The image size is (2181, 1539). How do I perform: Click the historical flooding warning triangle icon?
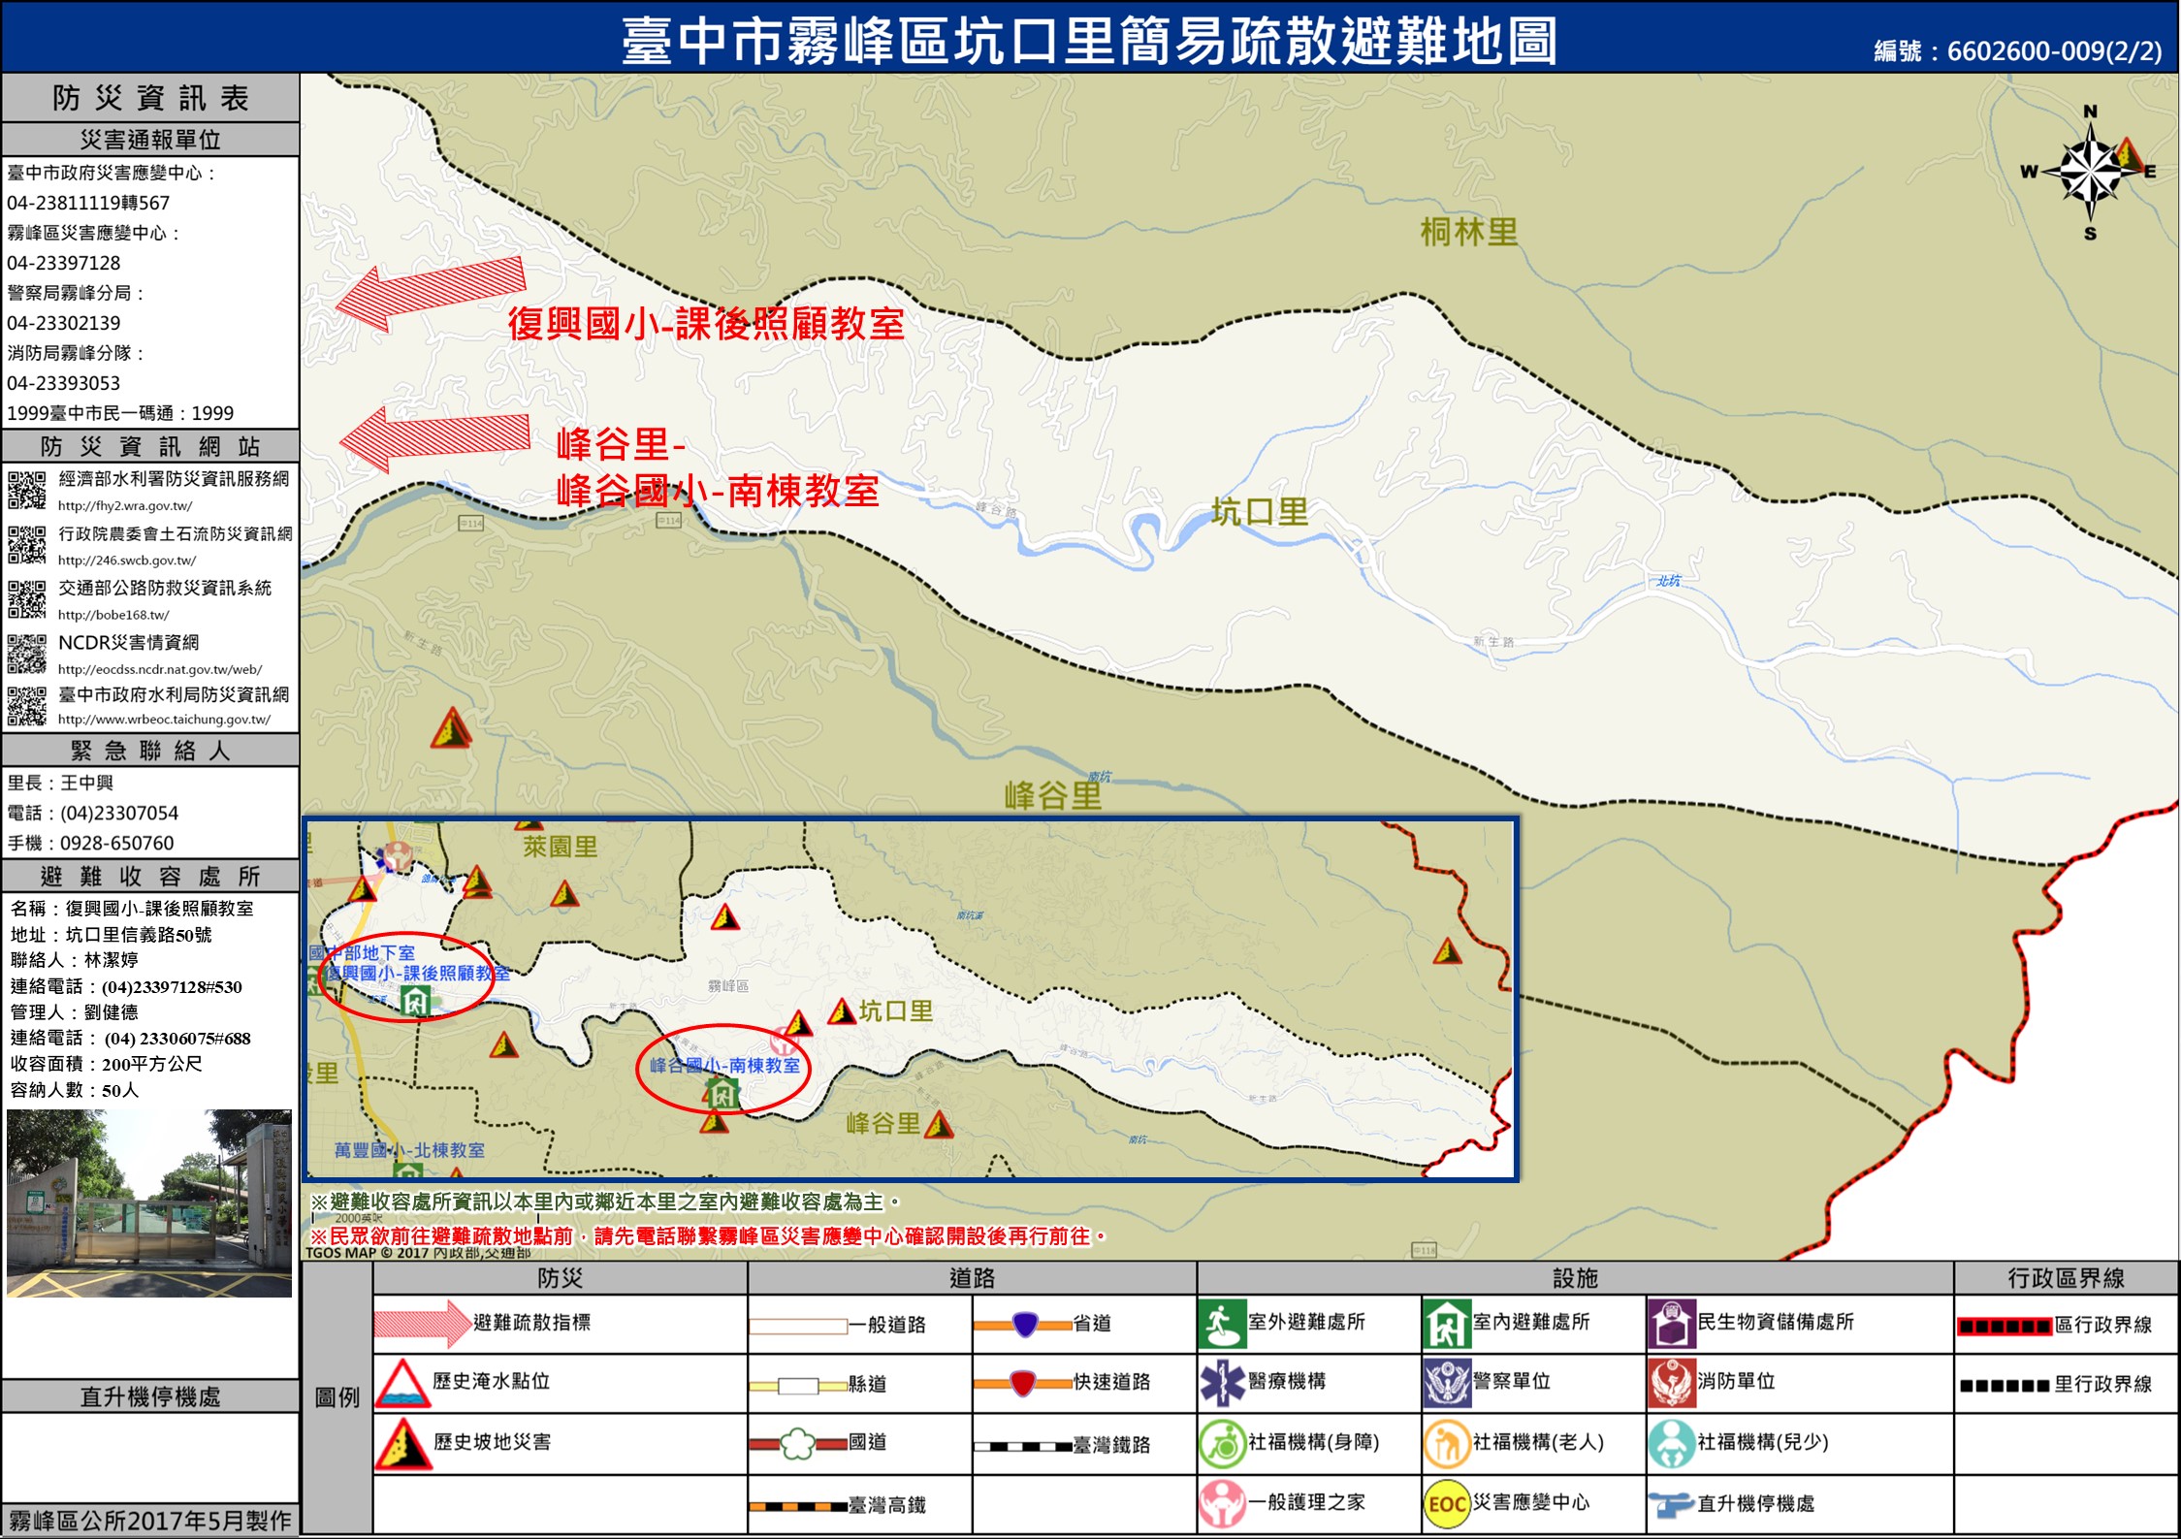pyautogui.click(x=402, y=1383)
